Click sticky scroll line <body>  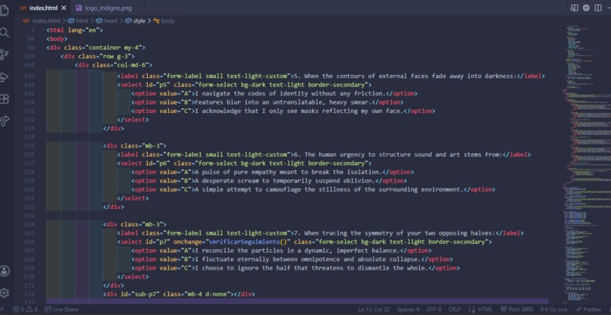pyautogui.click(x=57, y=39)
